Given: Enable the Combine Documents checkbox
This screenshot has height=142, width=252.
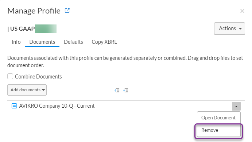Looking at the screenshot, I should [x=10, y=76].
